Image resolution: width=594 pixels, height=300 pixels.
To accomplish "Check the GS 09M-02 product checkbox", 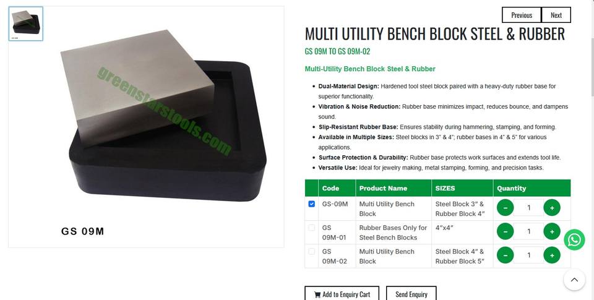I will pyautogui.click(x=311, y=252).
